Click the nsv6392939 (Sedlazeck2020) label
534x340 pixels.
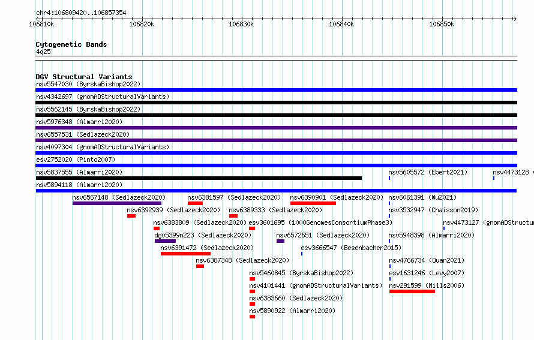(173, 210)
